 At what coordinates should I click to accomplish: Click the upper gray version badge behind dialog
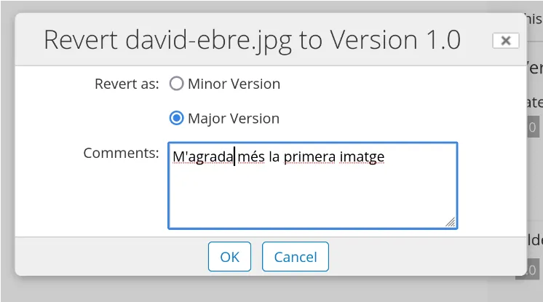532,127
